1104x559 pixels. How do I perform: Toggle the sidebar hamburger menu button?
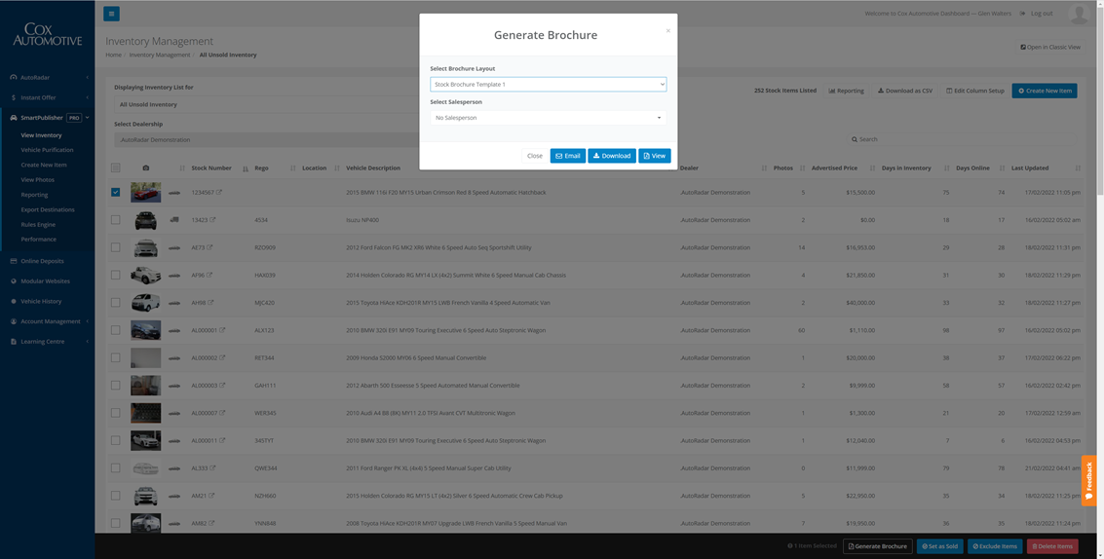coord(111,14)
